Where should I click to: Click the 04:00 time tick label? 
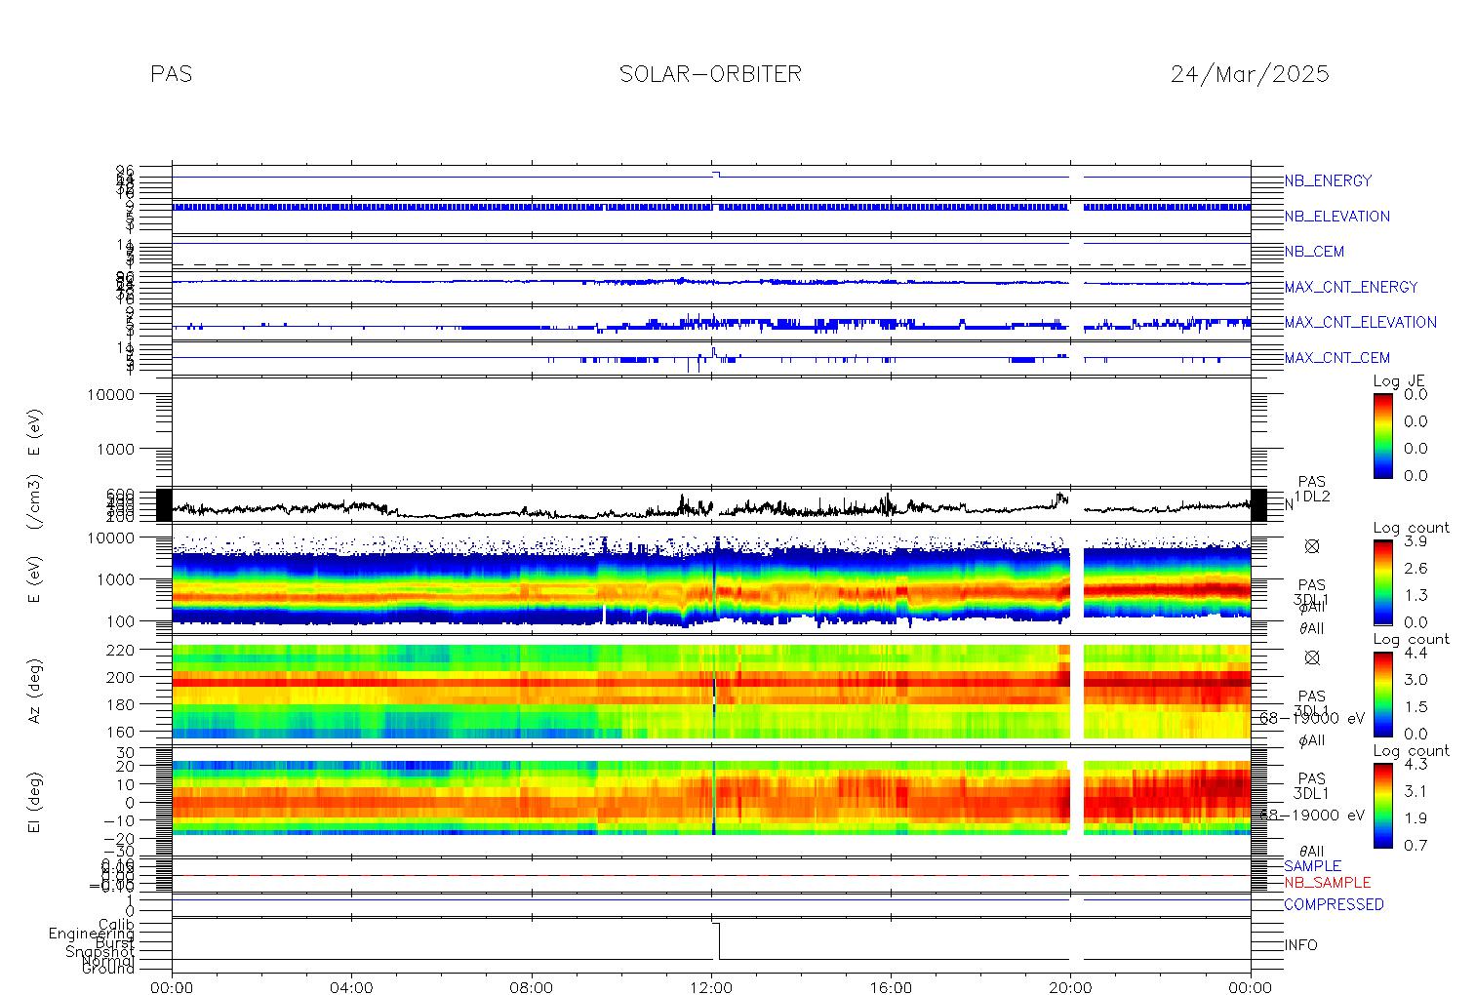point(352,987)
